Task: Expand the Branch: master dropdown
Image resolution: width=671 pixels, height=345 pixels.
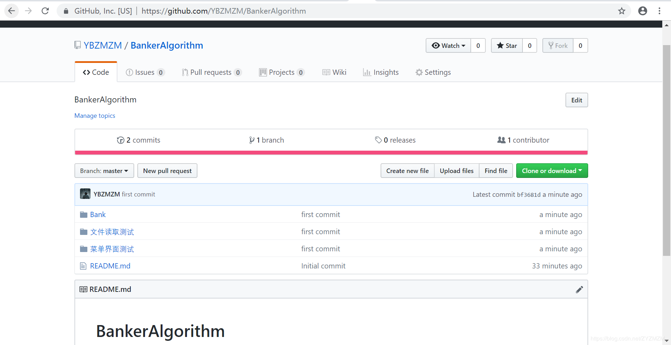Action: pos(104,171)
